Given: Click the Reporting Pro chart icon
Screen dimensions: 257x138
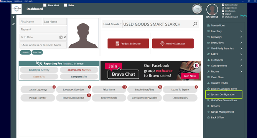Looking at the screenshot, I should pos(39,63).
